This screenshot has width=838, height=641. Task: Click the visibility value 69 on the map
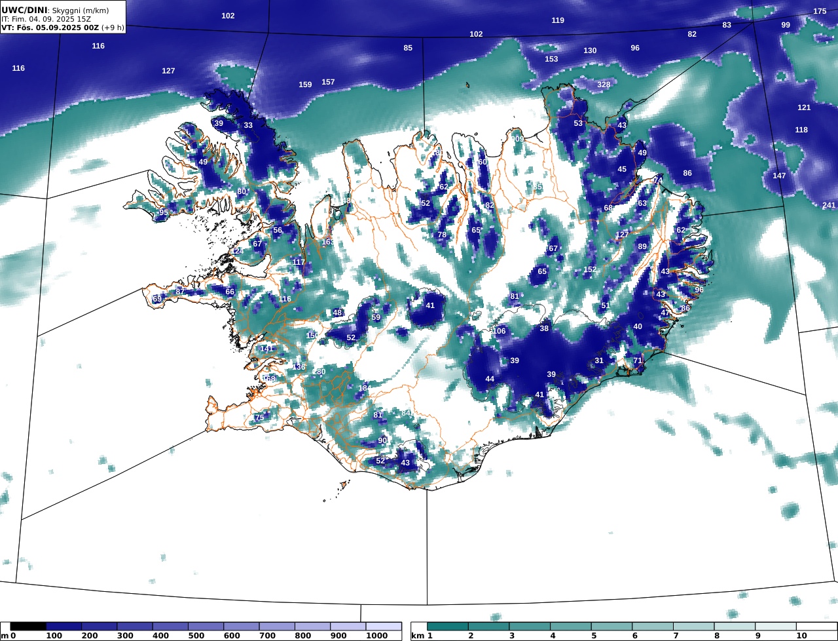click(157, 299)
